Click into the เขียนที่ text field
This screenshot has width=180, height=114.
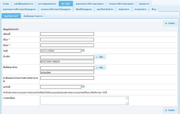[67, 34]
